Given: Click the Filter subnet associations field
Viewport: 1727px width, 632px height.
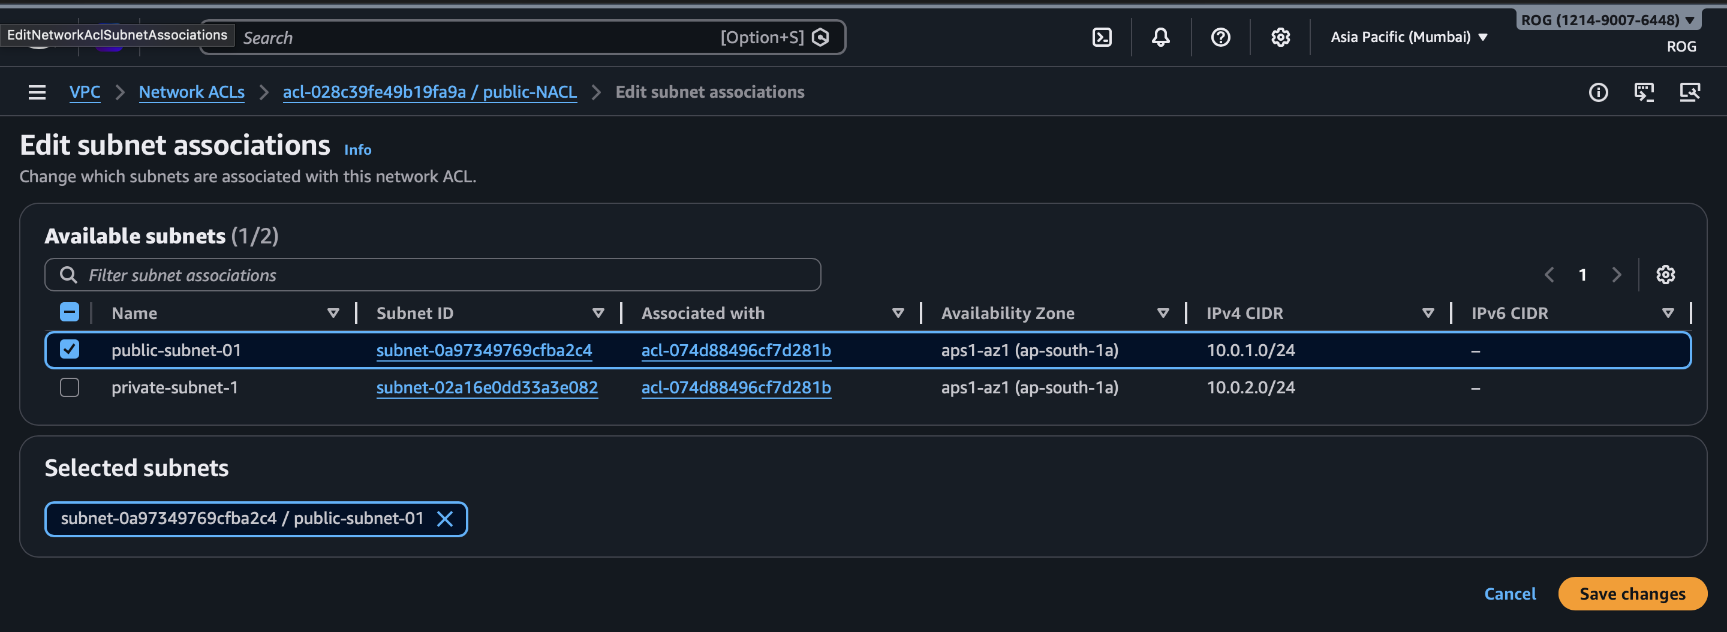Looking at the screenshot, I should pyautogui.click(x=432, y=275).
